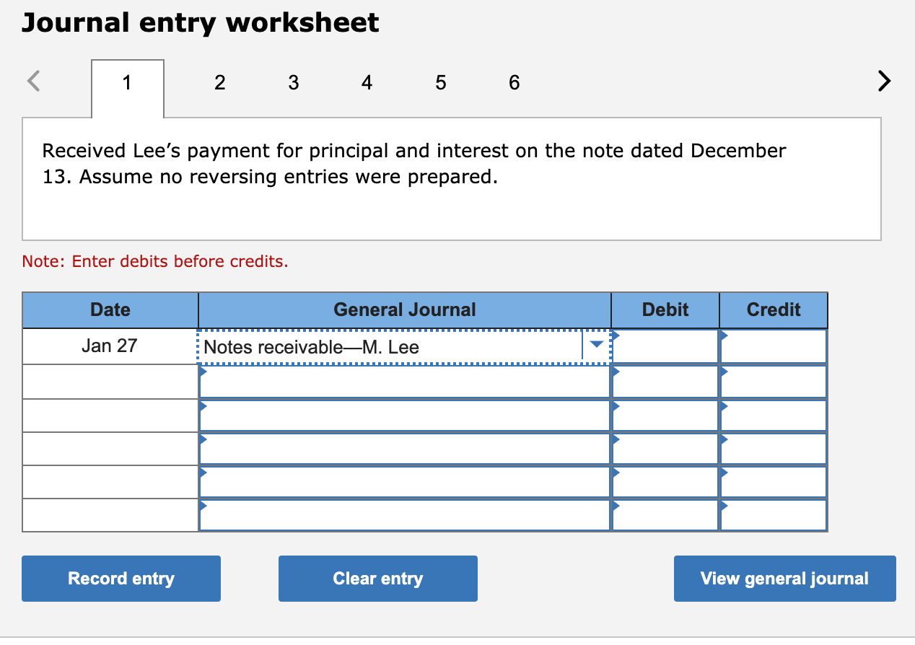This screenshot has height=645, width=915.
Task: Go to previous entry with left arrow
Action: coord(33,82)
